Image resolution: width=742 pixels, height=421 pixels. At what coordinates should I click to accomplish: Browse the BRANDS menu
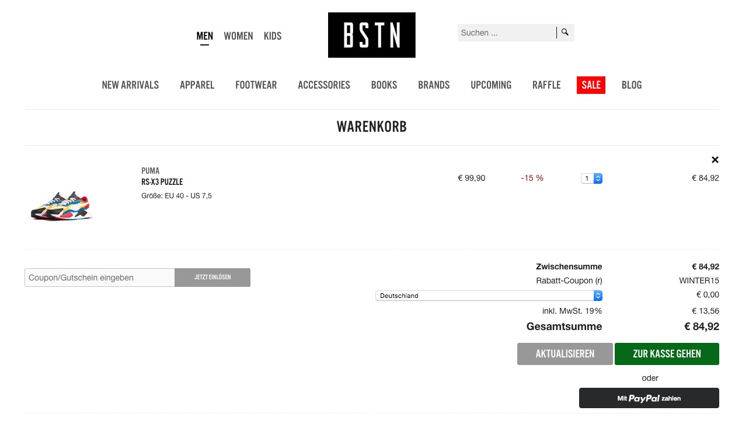[434, 85]
